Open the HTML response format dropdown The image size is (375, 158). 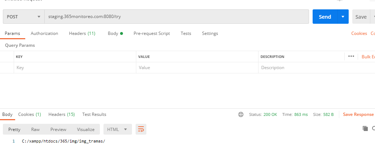118,129
